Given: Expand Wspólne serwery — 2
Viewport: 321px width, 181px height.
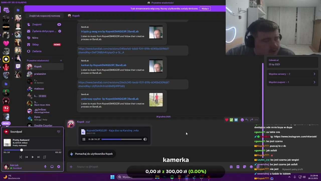Looking at the screenshot, I should point(292,74).
